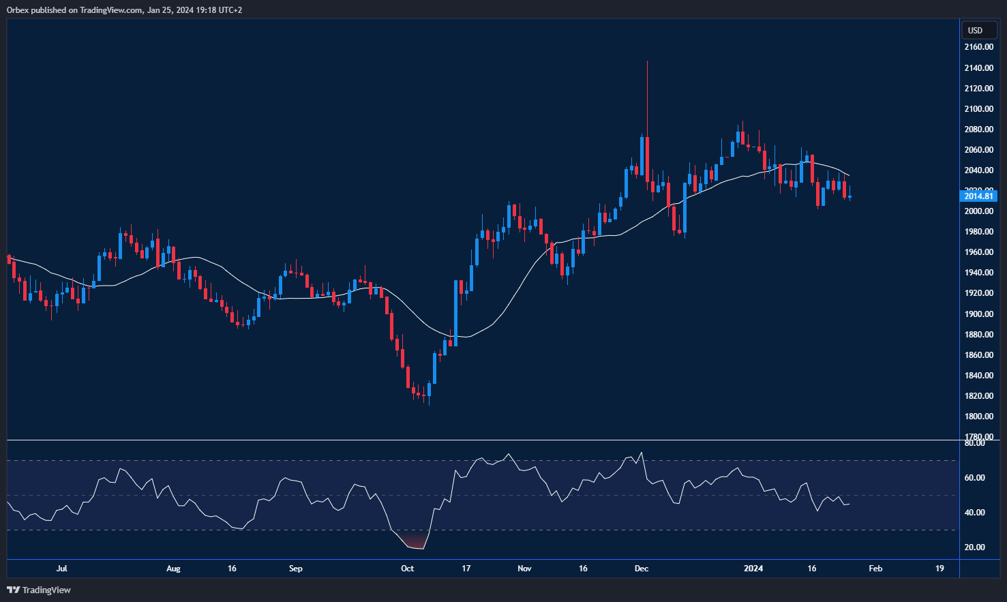Select the Feb time axis label
The image size is (1007, 602).
point(875,569)
